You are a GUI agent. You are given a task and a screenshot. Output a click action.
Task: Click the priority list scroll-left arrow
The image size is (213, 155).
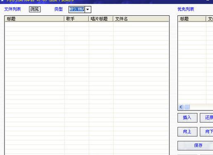(x=181, y=107)
